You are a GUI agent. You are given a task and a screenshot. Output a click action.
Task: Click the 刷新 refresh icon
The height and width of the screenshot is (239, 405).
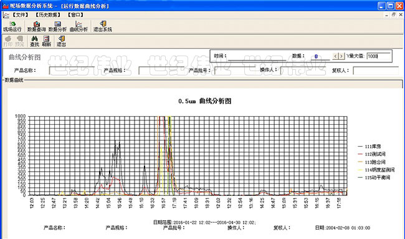pyautogui.click(x=47, y=41)
